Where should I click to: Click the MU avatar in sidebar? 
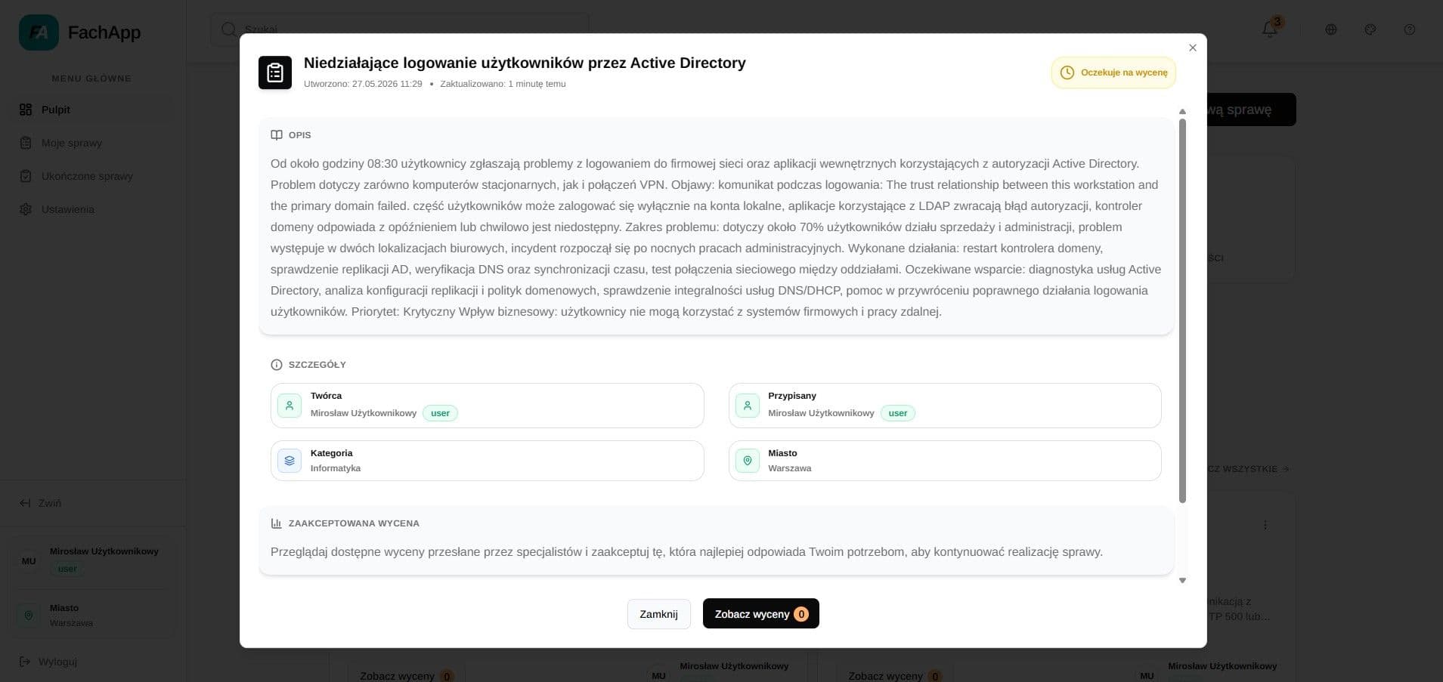(29, 561)
